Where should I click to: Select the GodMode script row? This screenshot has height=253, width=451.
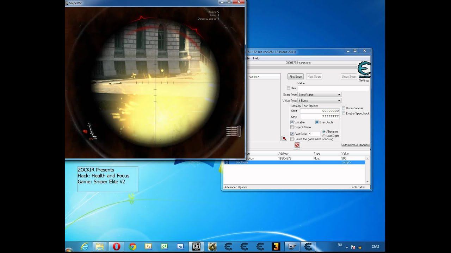(295, 162)
